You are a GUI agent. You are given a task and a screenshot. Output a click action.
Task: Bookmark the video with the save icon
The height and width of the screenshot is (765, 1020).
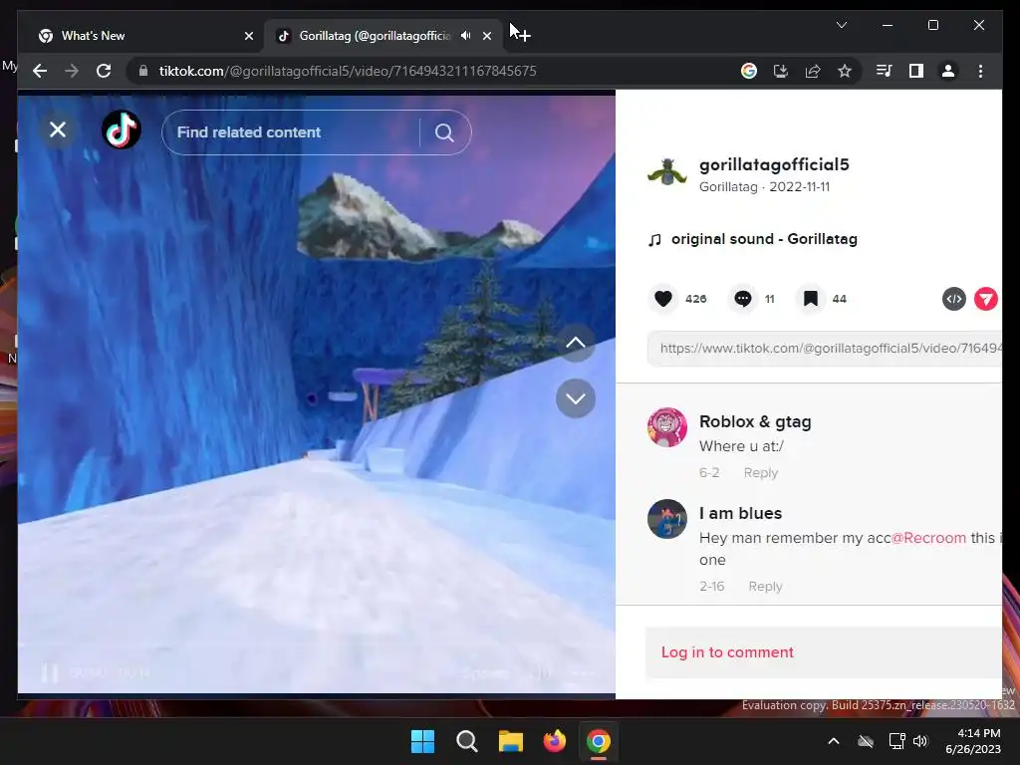point(811,299)
